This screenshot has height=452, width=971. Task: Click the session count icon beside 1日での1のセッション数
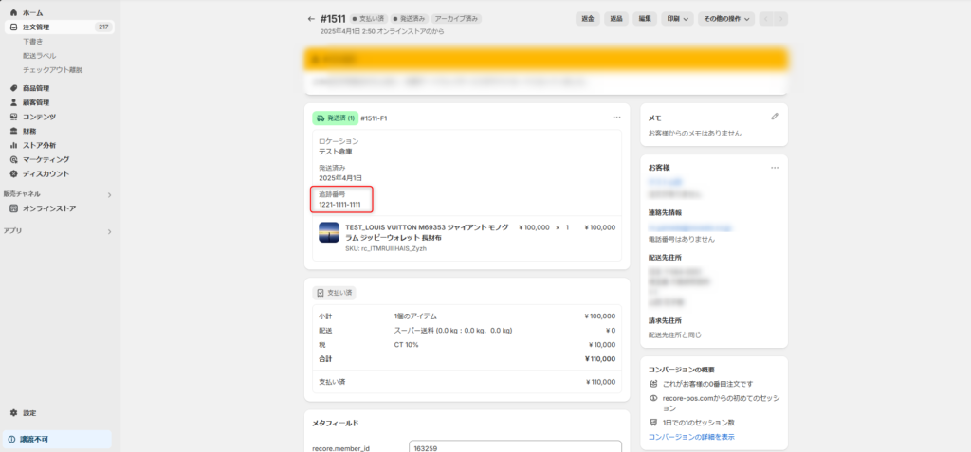tap(653, 423)
